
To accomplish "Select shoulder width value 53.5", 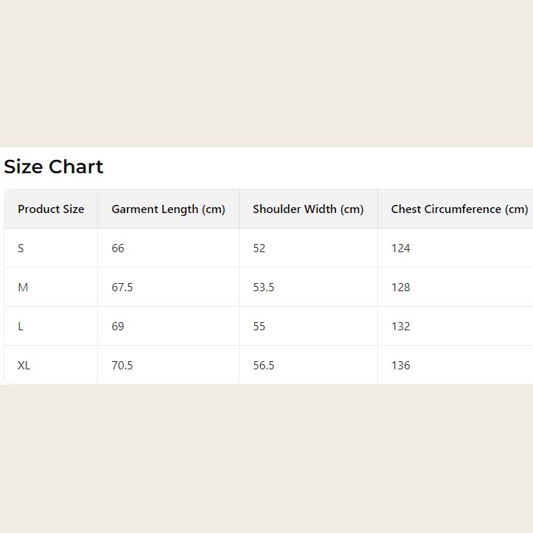I will tap(263, 288).
